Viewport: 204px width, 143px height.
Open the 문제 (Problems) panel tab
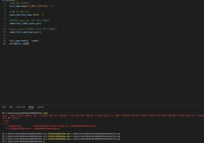(4, 107)
